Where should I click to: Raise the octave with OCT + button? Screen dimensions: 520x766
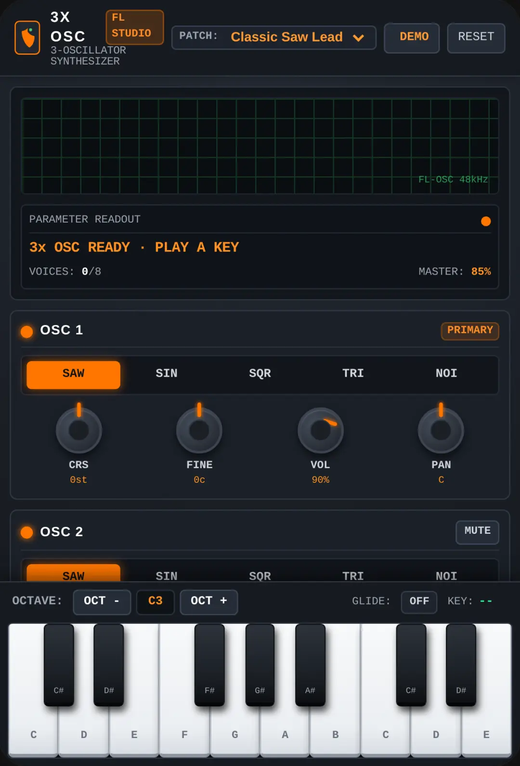(208, 602)
